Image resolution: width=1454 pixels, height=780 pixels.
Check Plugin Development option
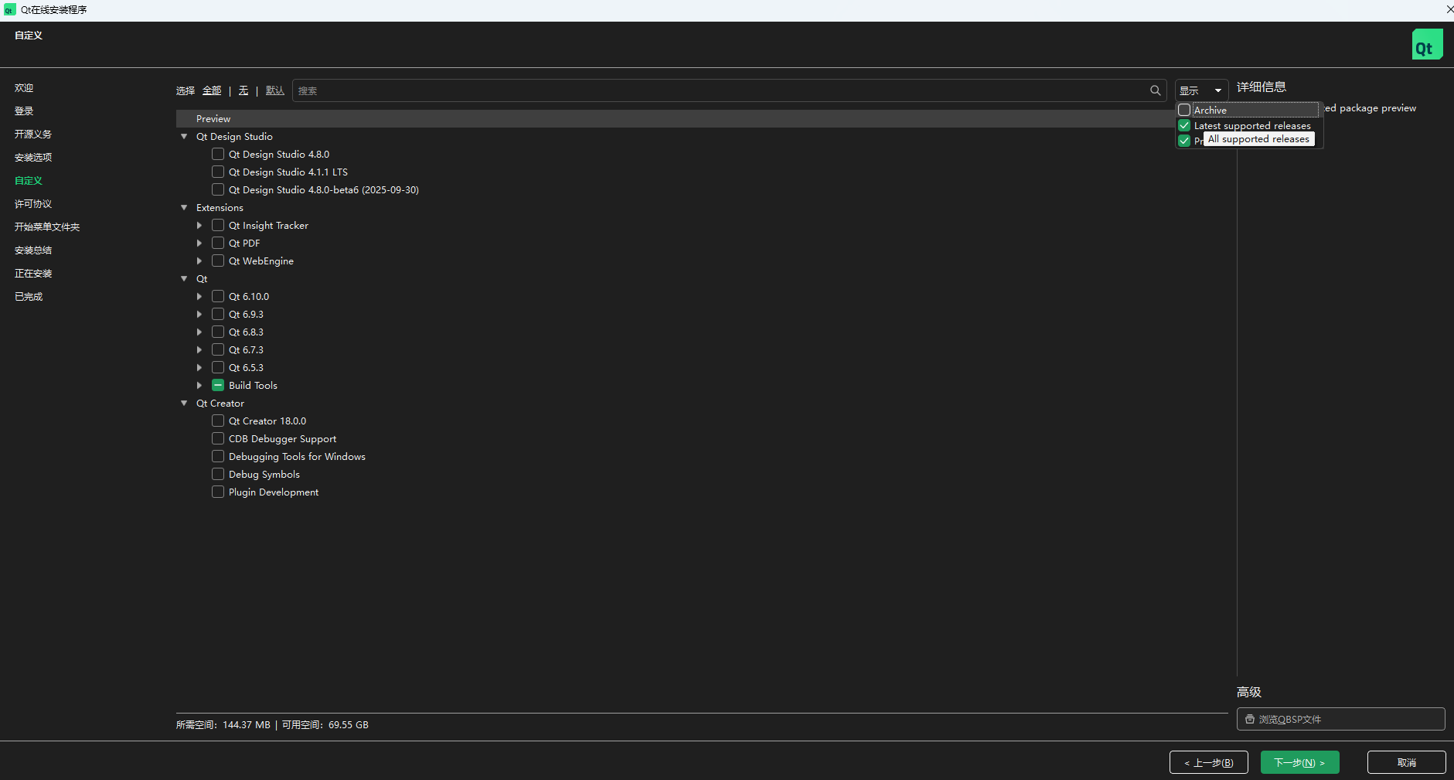(218, 492)
